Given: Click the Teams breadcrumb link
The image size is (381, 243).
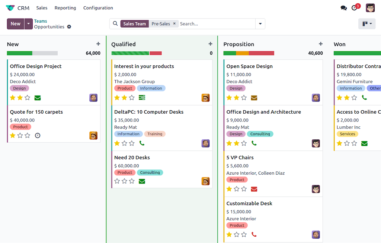Looking at the screenshot, I should point(41,21).
